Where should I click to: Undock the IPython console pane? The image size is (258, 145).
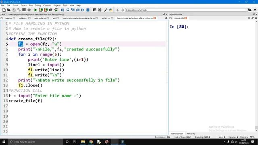[x=254, y=14]
